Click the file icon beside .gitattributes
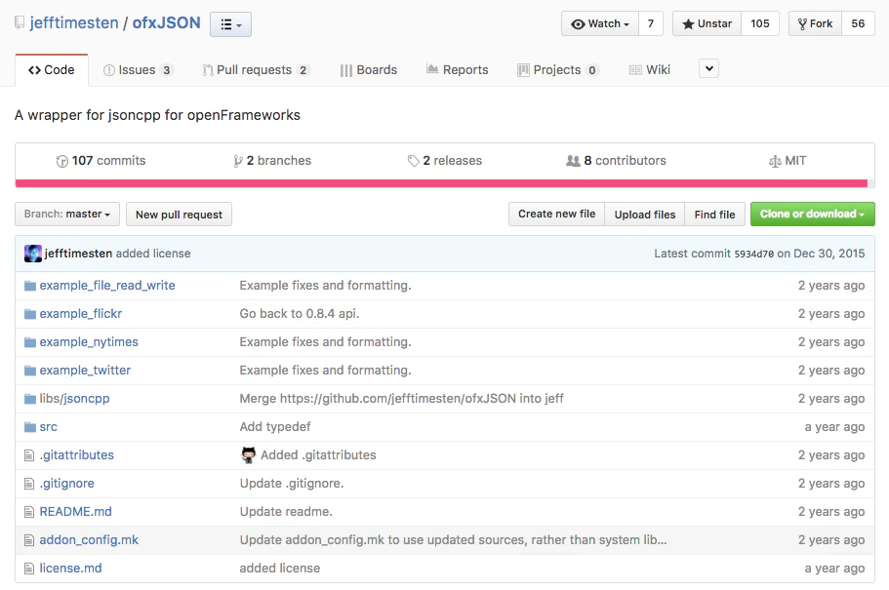Screen dimensions: 889x590 pyautogui.click(x=29, y=455)
